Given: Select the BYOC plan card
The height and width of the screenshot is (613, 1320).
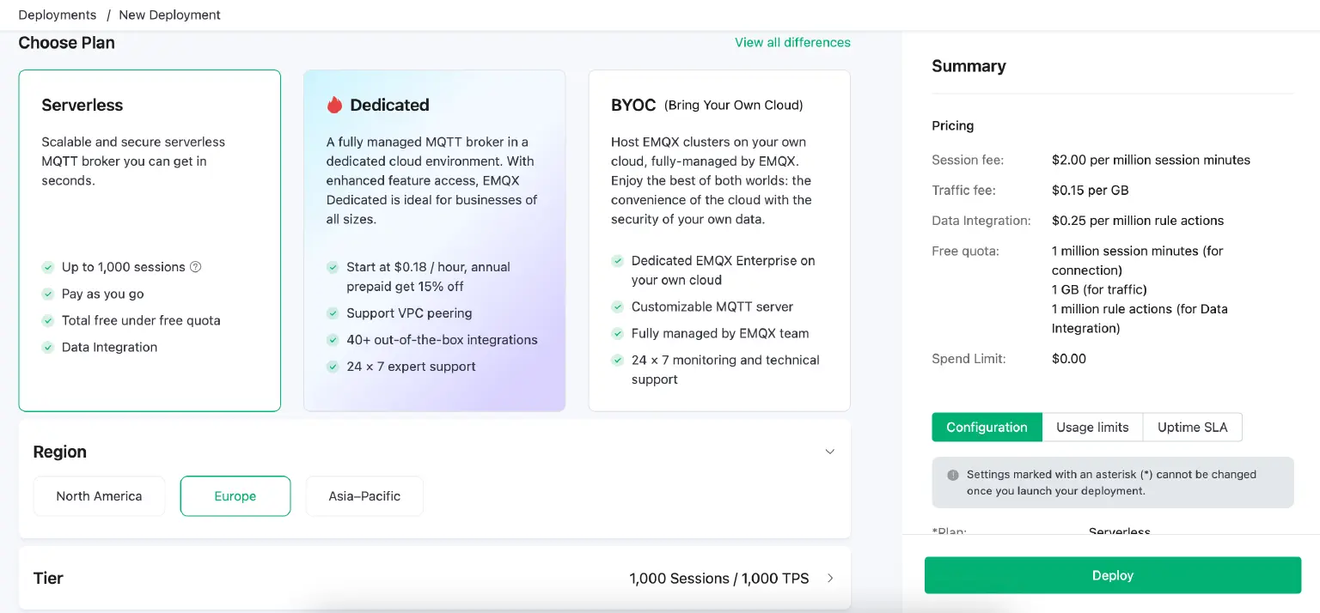Looking at the screenshot, I should (718, 240).
